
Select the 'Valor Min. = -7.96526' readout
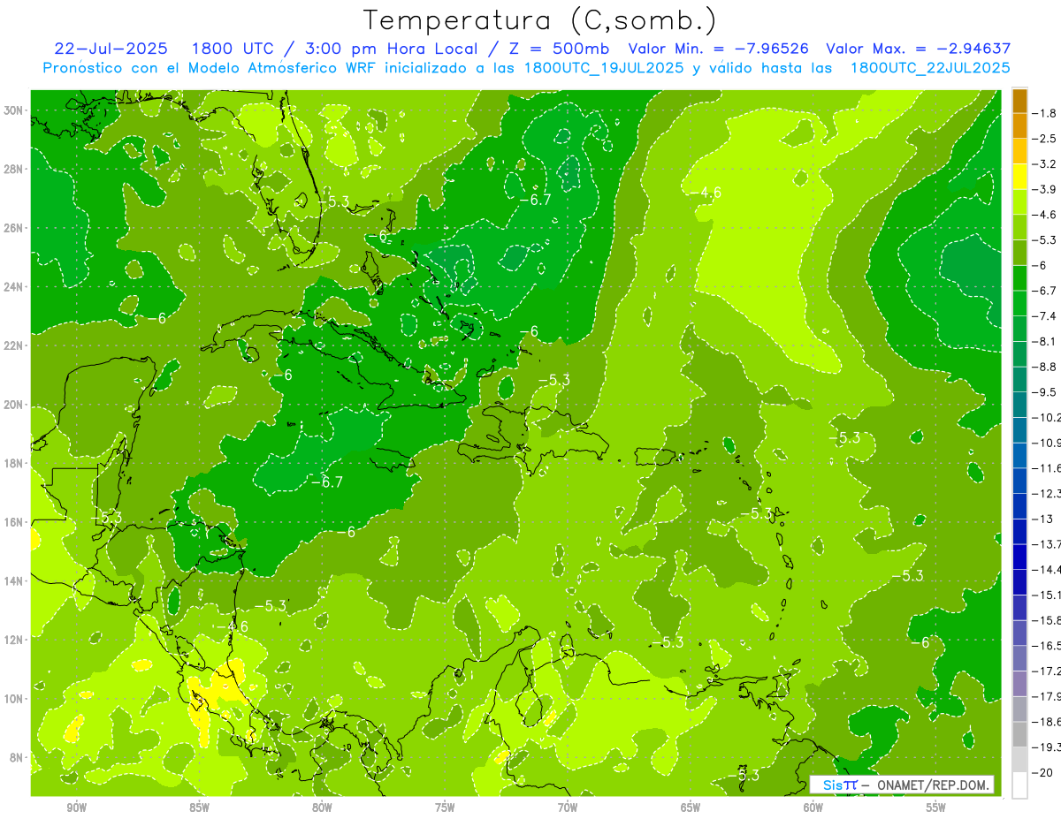[719, 49]
